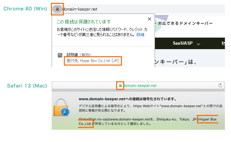Image resolution: width=231 pixels, height=142 pixels.
Task: Click the Safari 13 (Mac) label
Action: pyautogui.click(x=27, y=86)
